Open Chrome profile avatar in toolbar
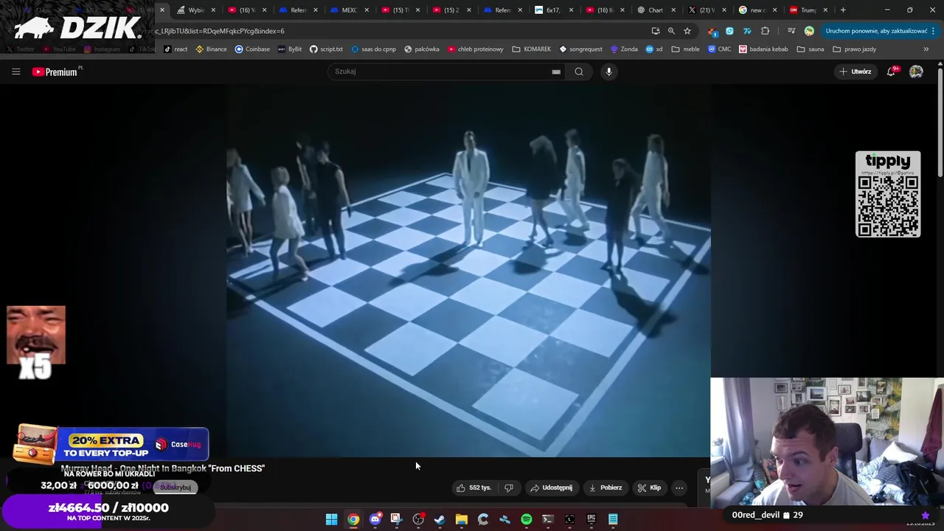Screen dimensions: 944x531 pos(809,31)
